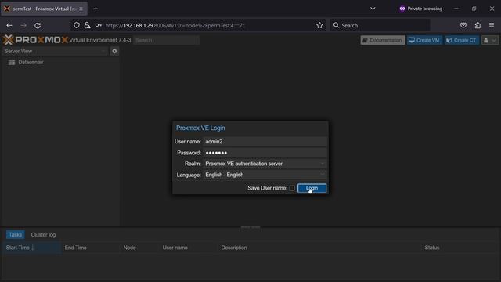This screenshot has height=282, width=501.
Task: Sort by Status column header
Action: tap(459, 248)
